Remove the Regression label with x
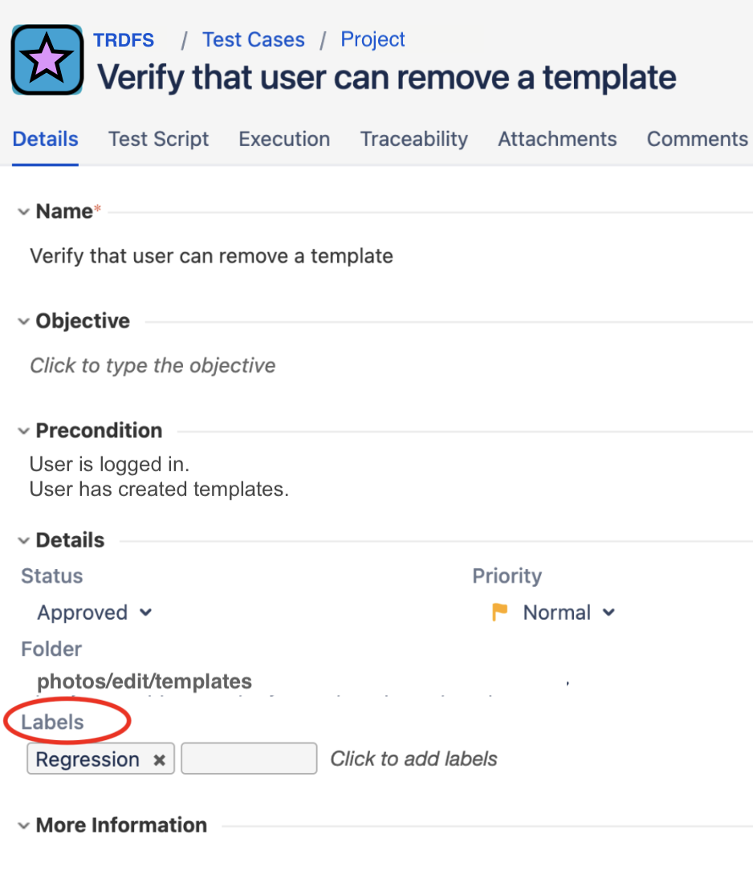 coord(159,760)
